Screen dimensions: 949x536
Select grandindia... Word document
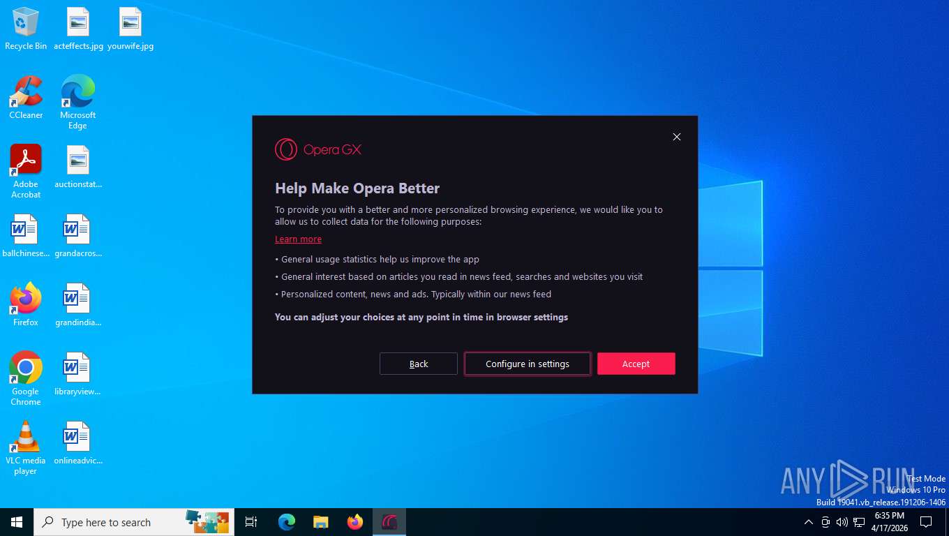pyautogui.click(x=78, y=305)
